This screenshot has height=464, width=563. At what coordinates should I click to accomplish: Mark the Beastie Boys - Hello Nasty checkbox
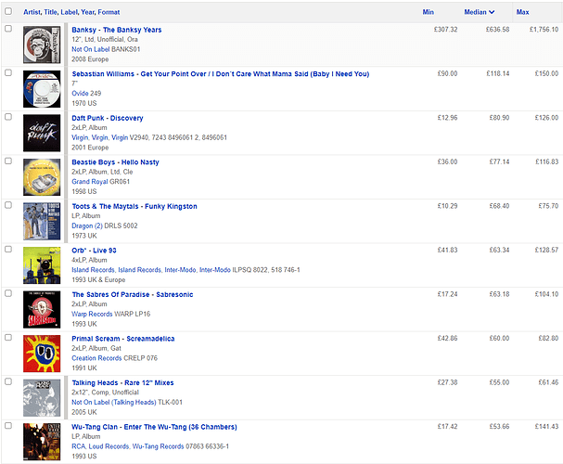(8, 161)
